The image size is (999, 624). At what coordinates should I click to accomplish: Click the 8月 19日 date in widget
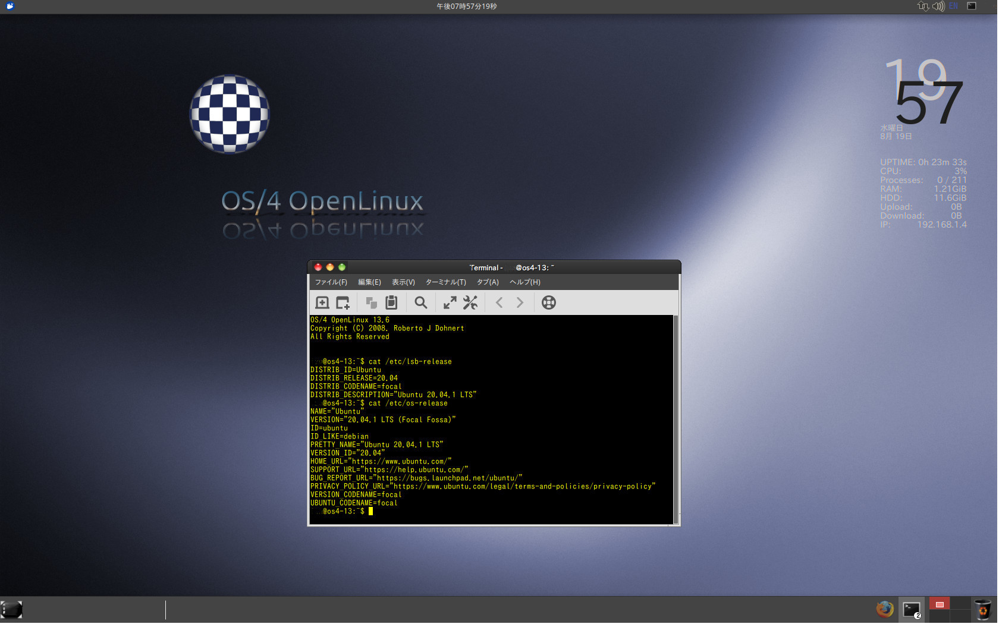pyautogui.click(x=896, y=137)
